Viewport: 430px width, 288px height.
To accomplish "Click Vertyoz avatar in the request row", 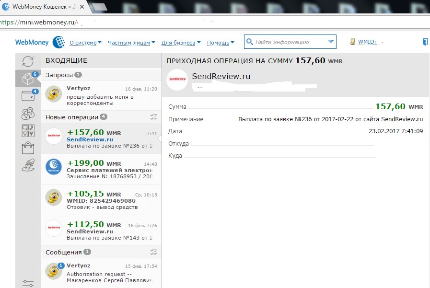I will 54,94.
